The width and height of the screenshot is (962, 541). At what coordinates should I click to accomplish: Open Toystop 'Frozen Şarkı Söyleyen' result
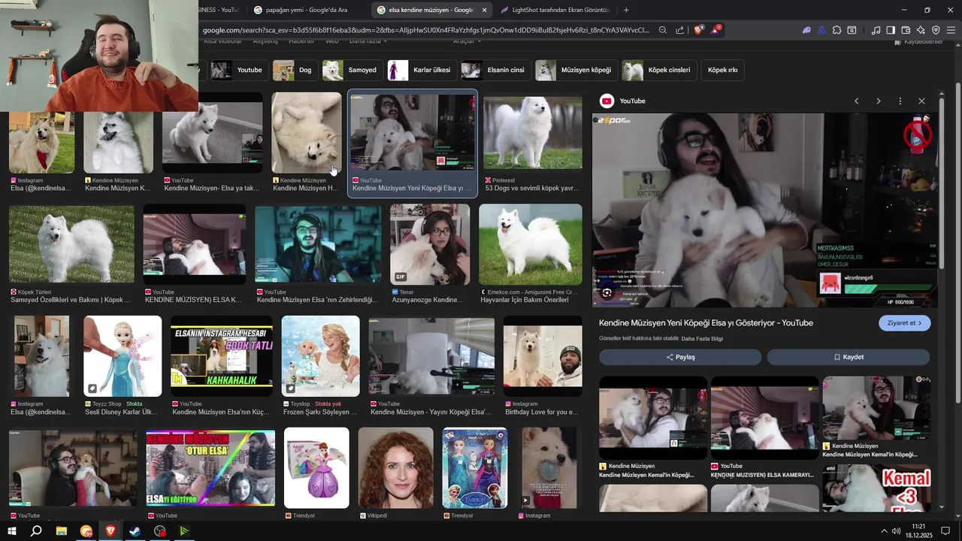pyautogui.click(x=320, y=356)
